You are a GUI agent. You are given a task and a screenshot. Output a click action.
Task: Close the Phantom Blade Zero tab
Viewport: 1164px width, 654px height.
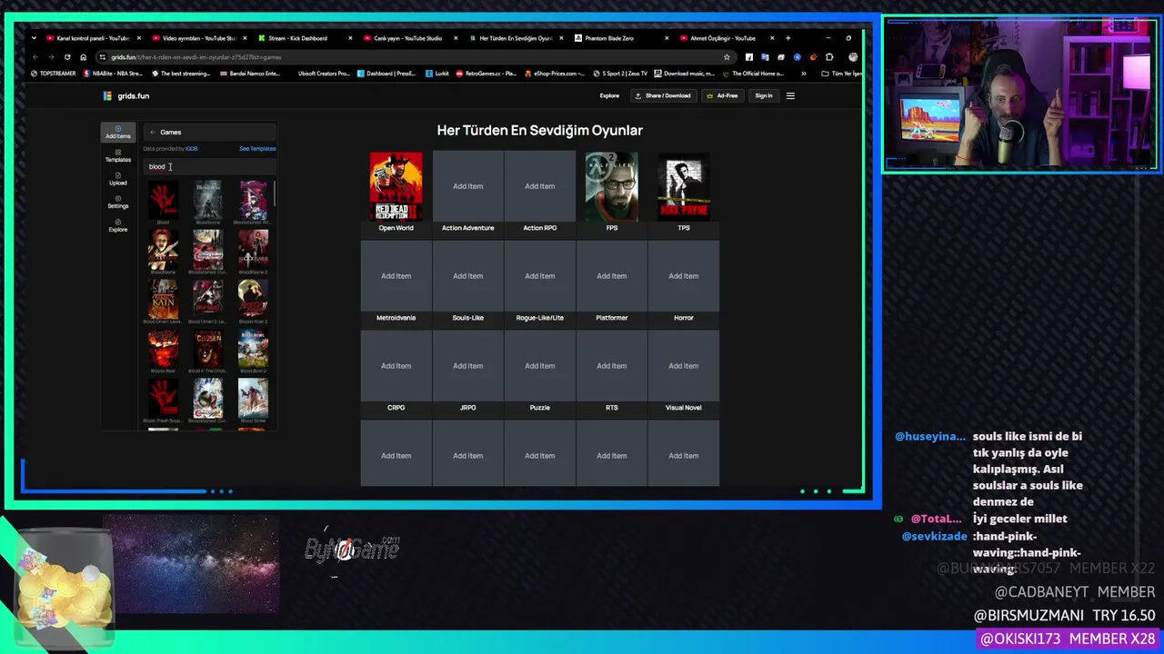coord(667,38)
